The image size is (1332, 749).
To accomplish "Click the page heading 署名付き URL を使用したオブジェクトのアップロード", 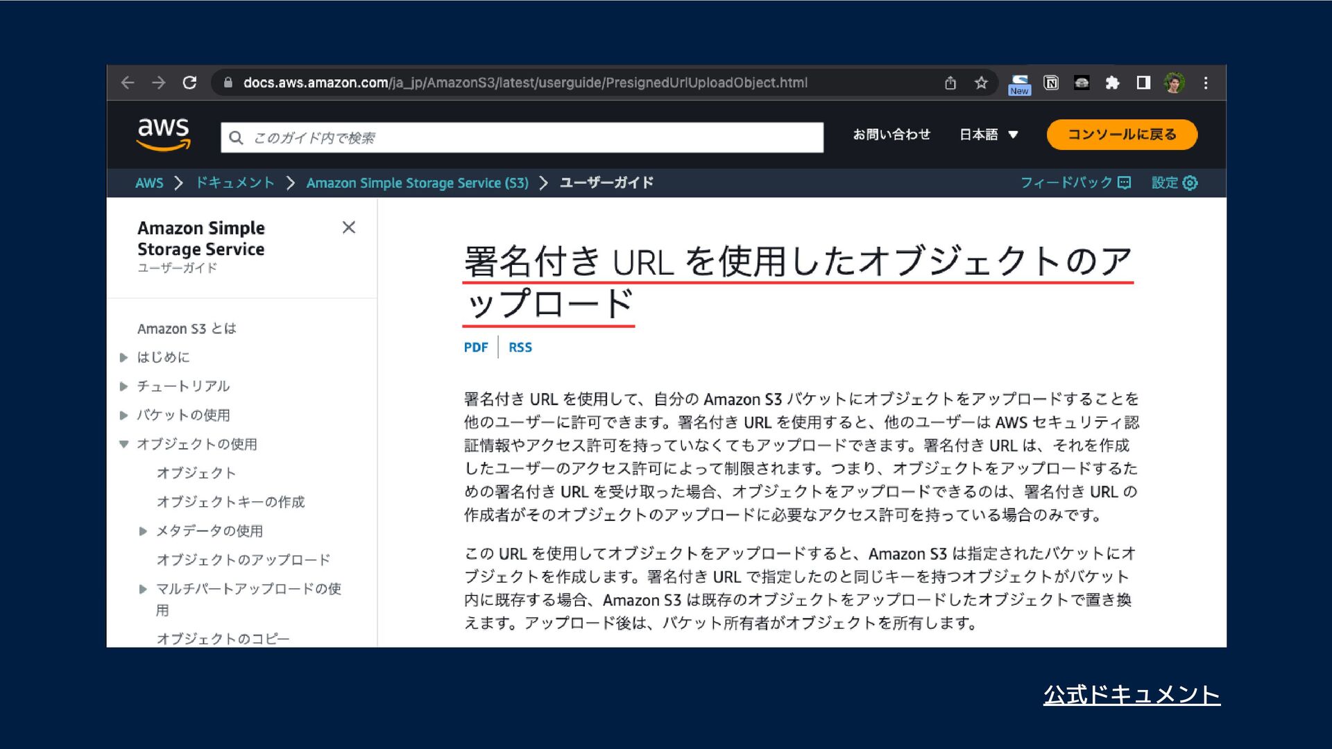I will pyautogui.click(x=798, y=282).
